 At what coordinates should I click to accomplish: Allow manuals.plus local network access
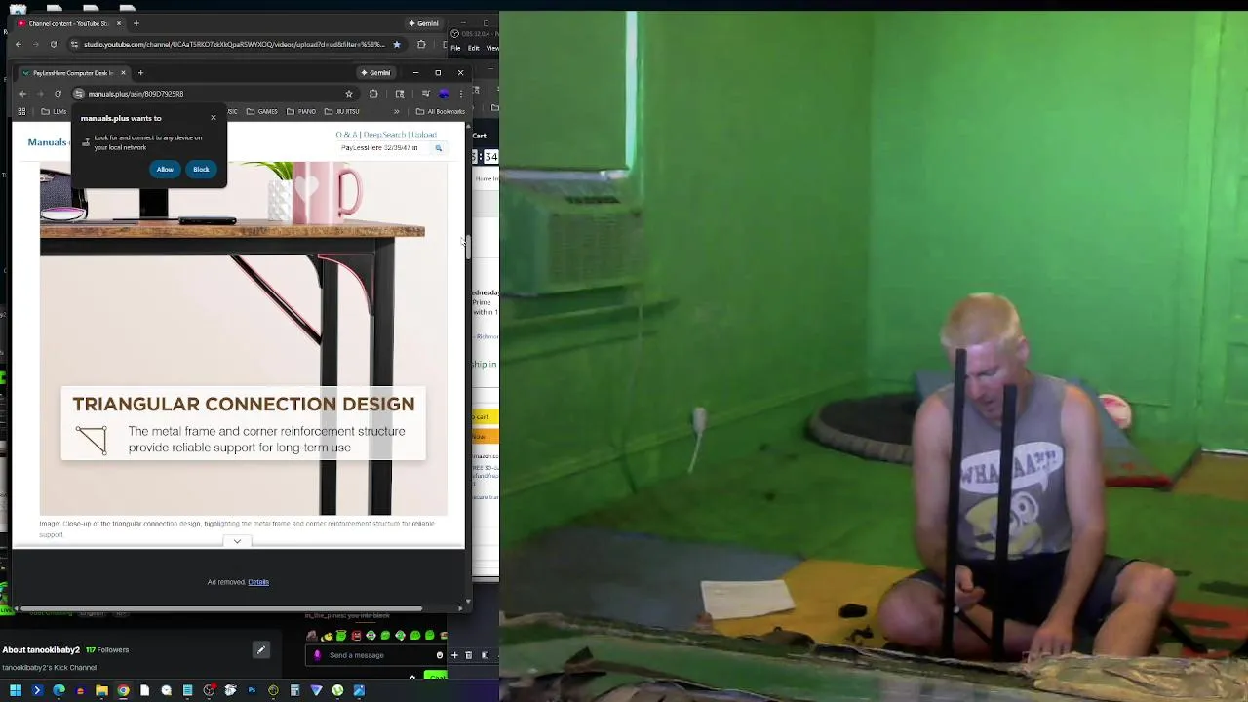point(165,170)
